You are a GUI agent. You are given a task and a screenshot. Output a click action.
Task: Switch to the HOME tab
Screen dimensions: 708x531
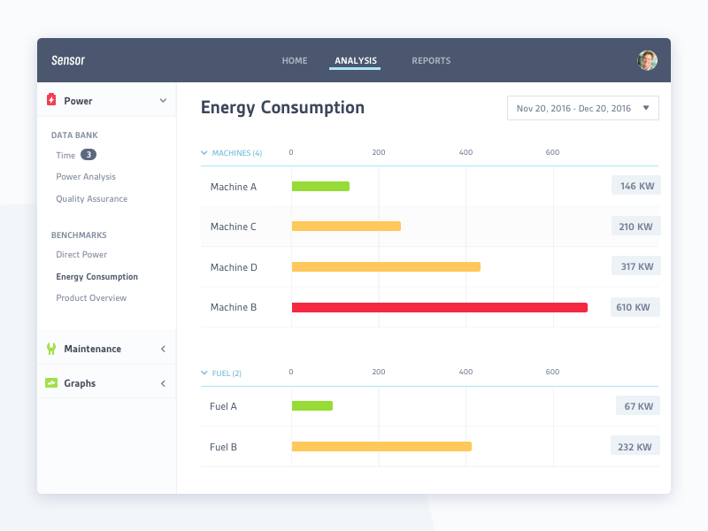point(295,60)
